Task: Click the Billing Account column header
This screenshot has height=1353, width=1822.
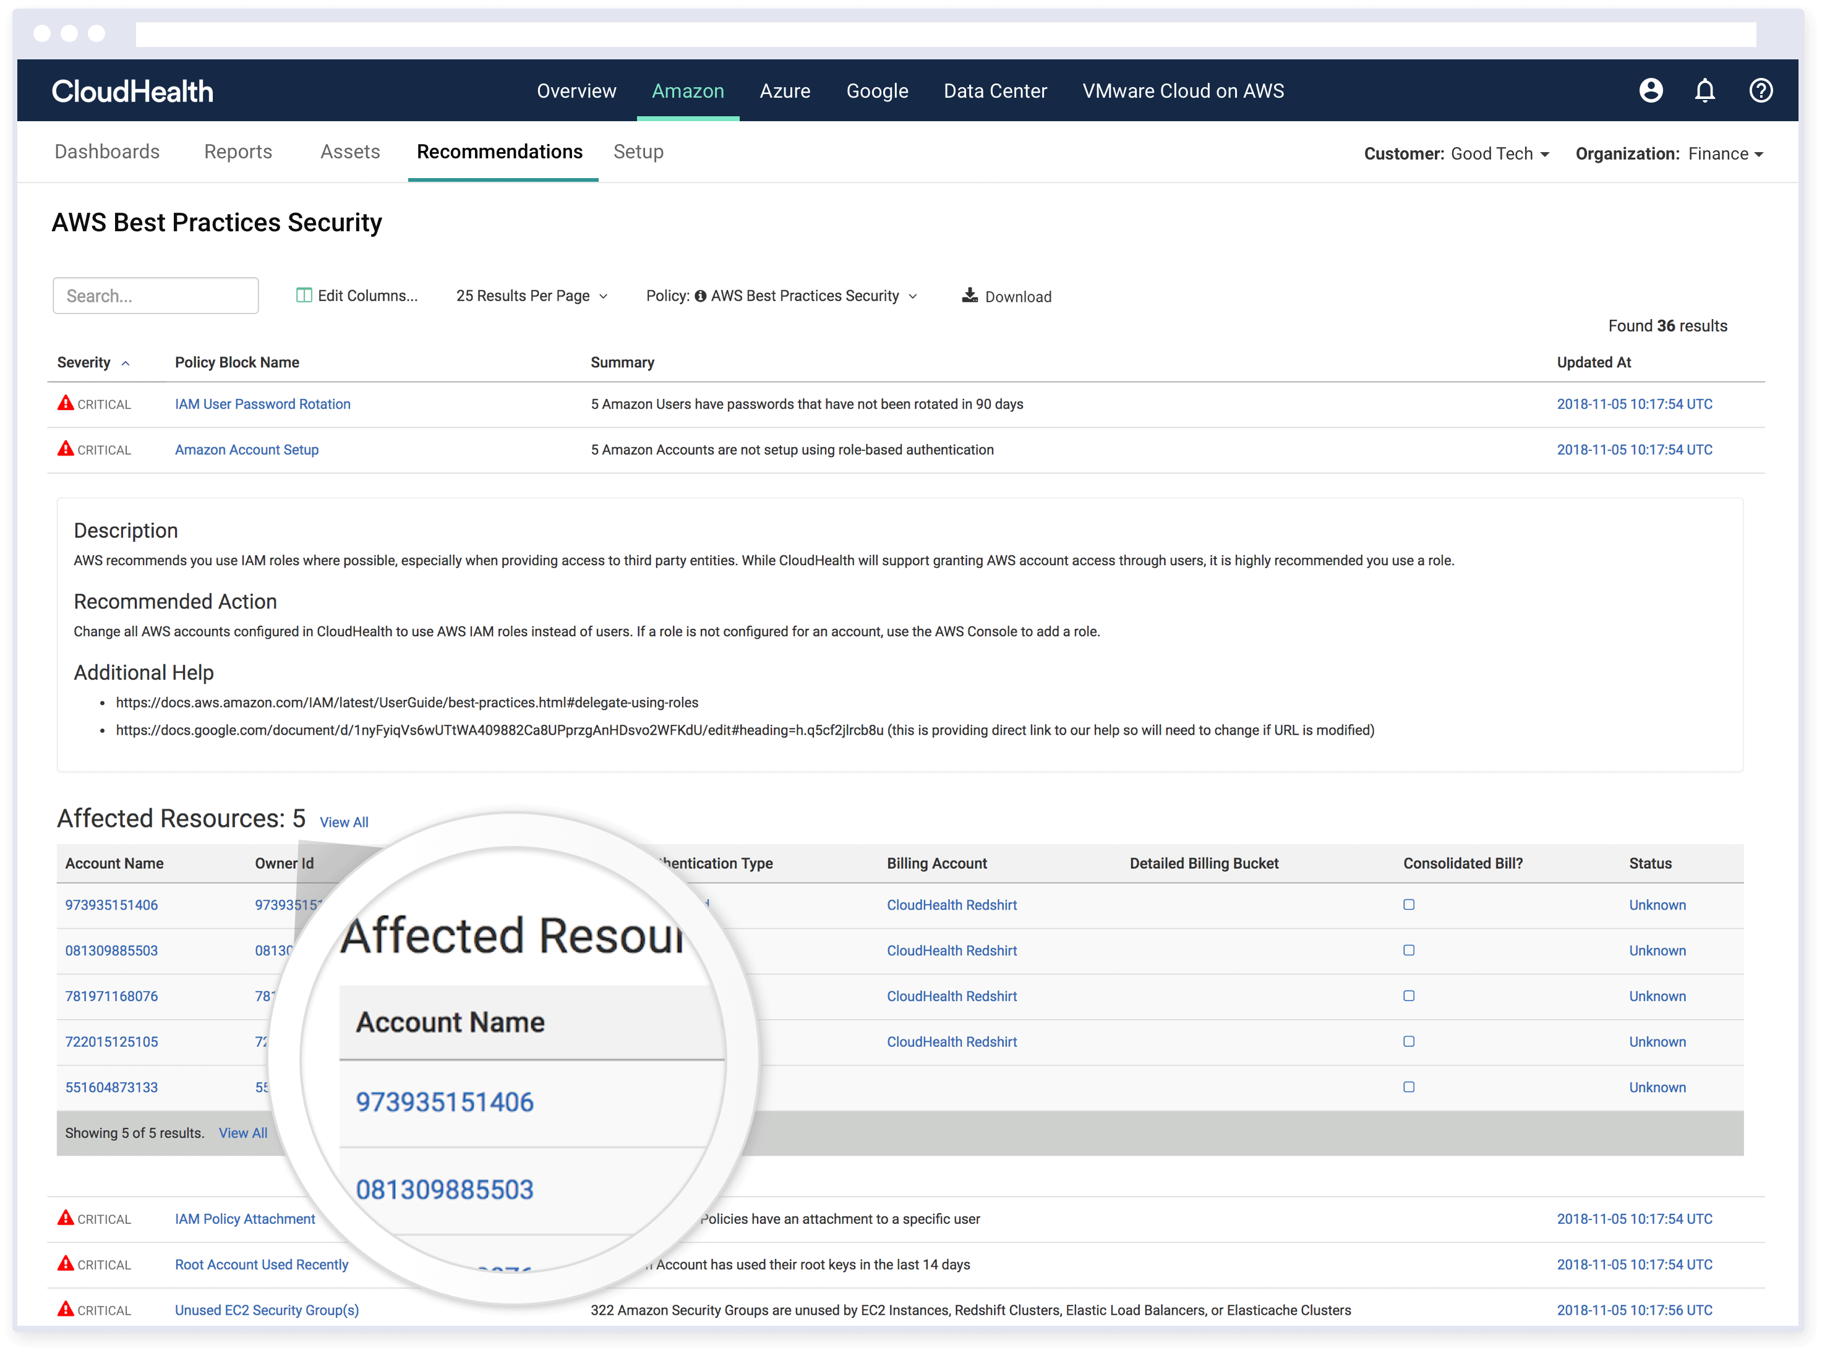Action: 936,863
